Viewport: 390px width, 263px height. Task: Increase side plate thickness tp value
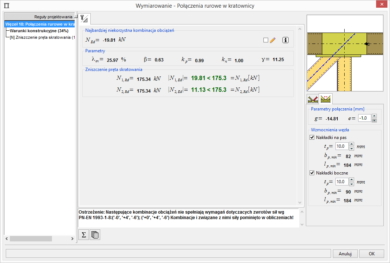tap(352, 180)
